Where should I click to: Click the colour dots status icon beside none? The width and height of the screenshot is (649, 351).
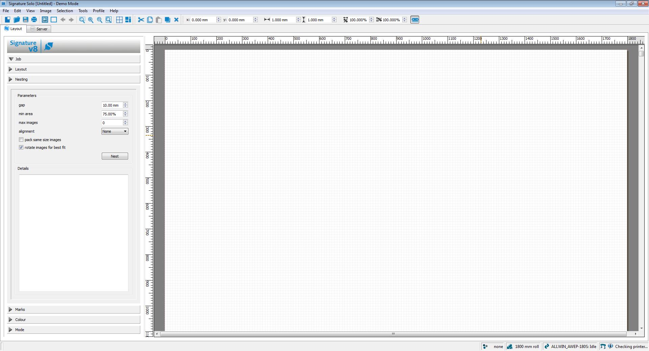[x=485, y=346]
